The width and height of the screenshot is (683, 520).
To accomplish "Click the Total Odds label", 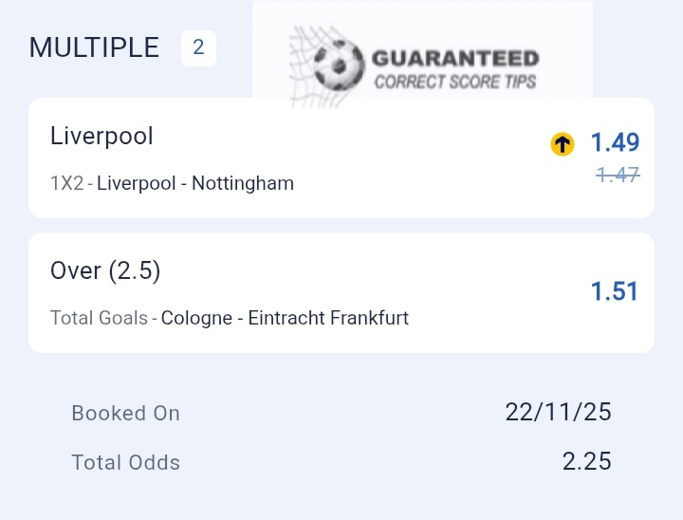I will pos(125,462).
